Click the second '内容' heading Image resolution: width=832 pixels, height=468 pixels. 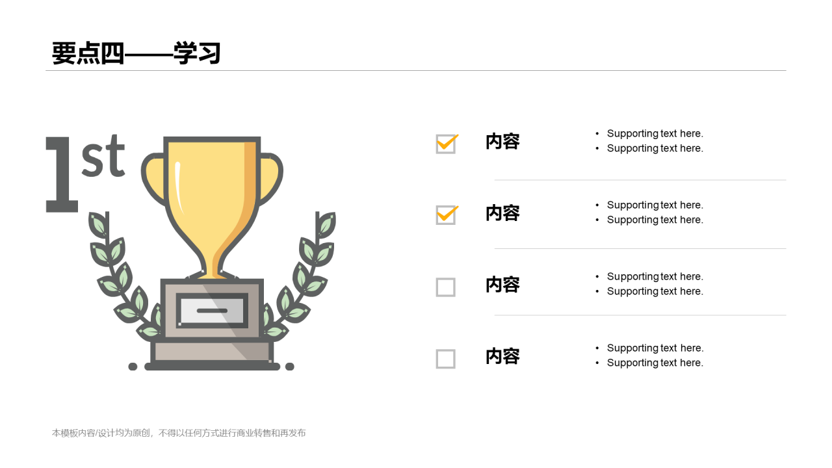pos(502,213)
